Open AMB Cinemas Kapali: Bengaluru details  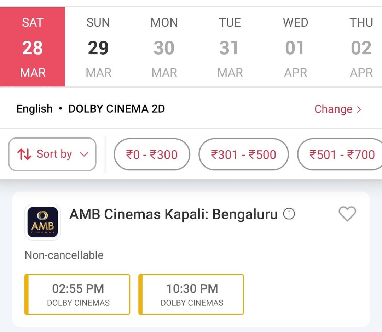(173, 214)
